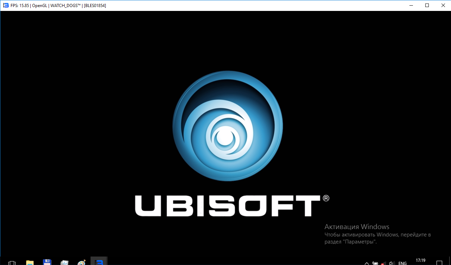Click the window title text WATCH_DOGS
Viewport: 451px width, 265px height.
(66, 6)
